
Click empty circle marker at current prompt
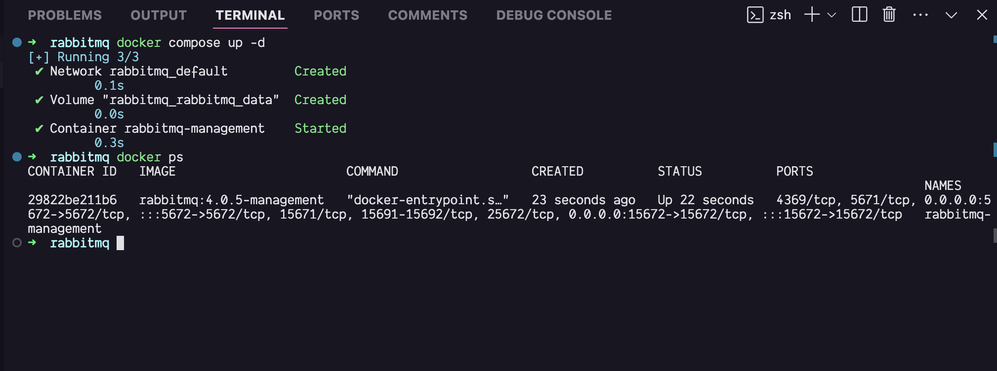(x=17, y=243)
